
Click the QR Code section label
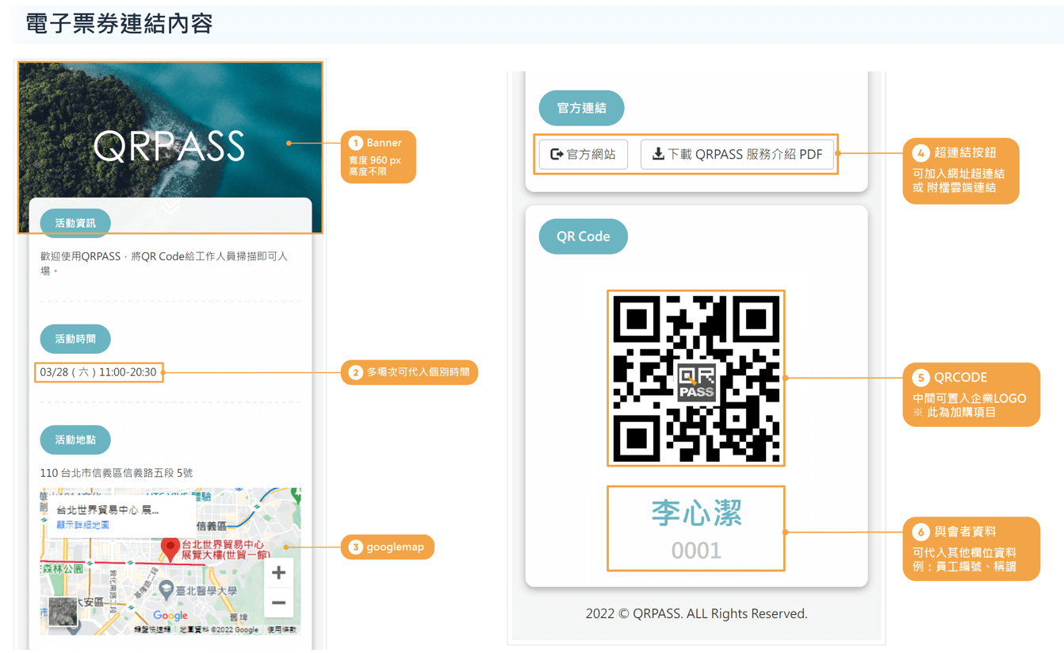(x=583, y=236)
